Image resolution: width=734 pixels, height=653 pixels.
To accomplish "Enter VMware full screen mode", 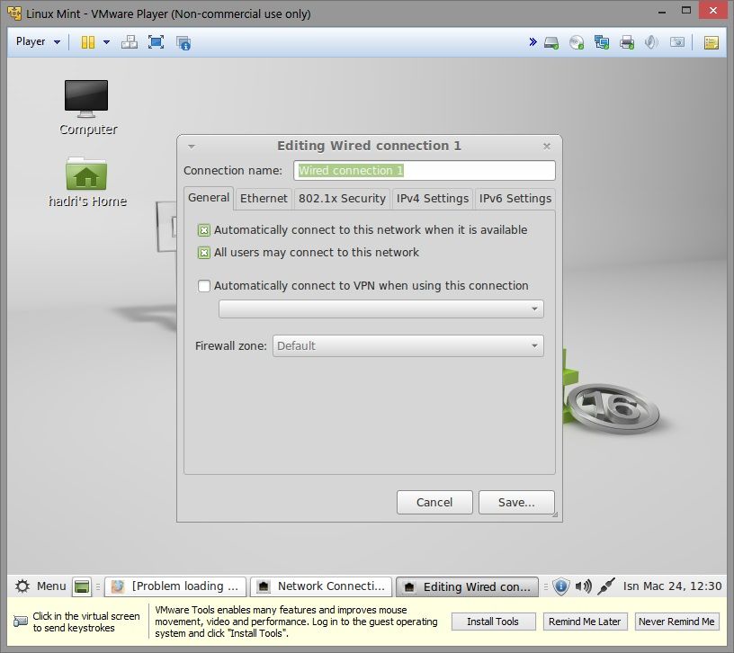I will [156, 42].
